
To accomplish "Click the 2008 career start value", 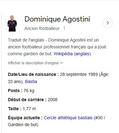I will (52, 100).
